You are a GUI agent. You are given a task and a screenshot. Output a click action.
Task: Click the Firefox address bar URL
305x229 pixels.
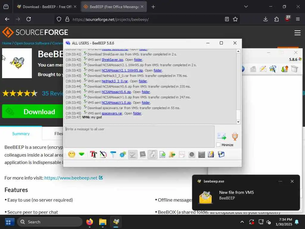pyautogui.click(x=111, y=19)
